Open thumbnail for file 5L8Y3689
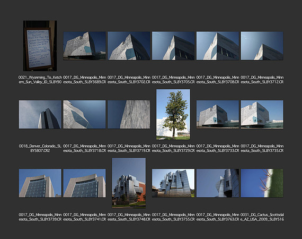Image resolution: width=302 pixels, height=239 pixels. coord(85,46)
